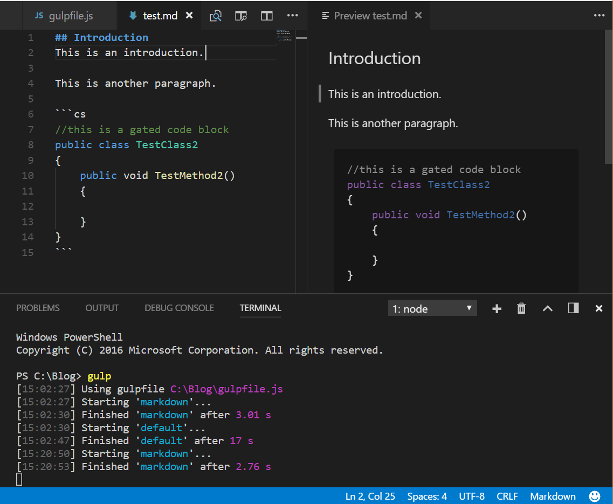Image resolution: width=613 pixels, height=504 pixels.
Task: Open the '1: node' terminal dropdown
Action: (x=432, y=308)
